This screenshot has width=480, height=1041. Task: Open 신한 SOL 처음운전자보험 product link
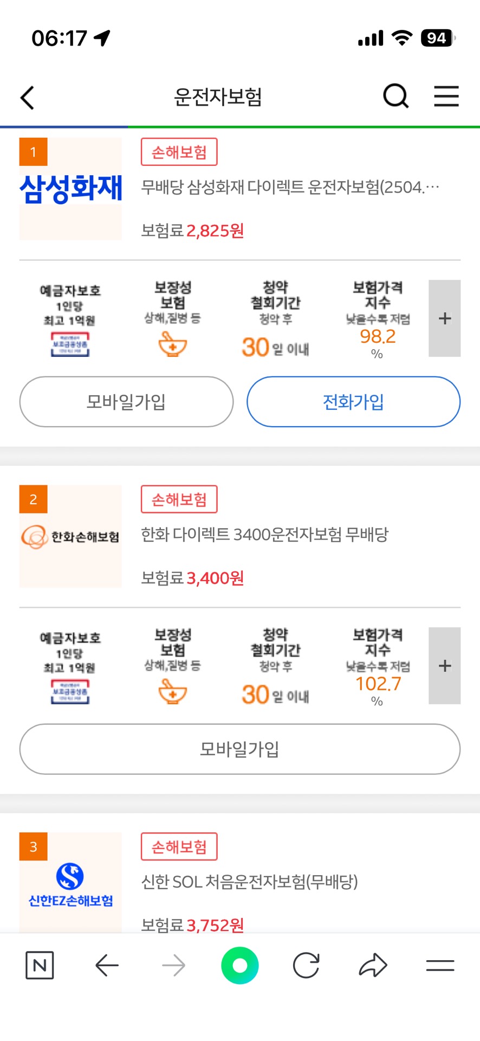point(249,882)
